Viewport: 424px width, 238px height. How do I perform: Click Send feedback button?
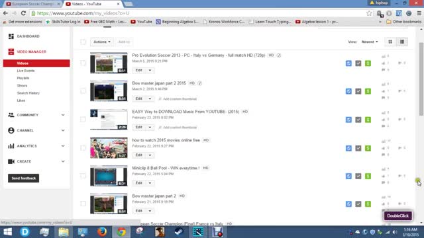coord(24,178)
